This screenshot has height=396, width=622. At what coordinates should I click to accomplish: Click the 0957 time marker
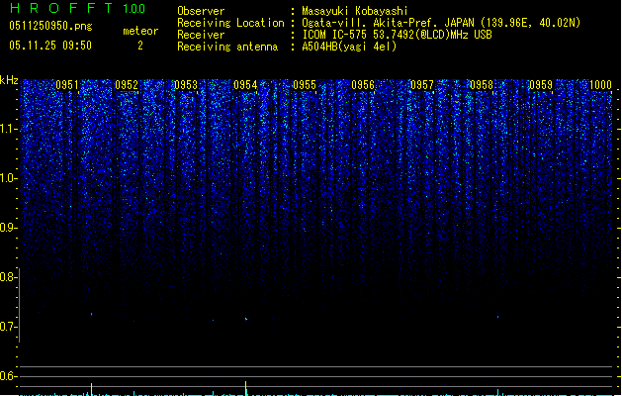pos(422,85)
